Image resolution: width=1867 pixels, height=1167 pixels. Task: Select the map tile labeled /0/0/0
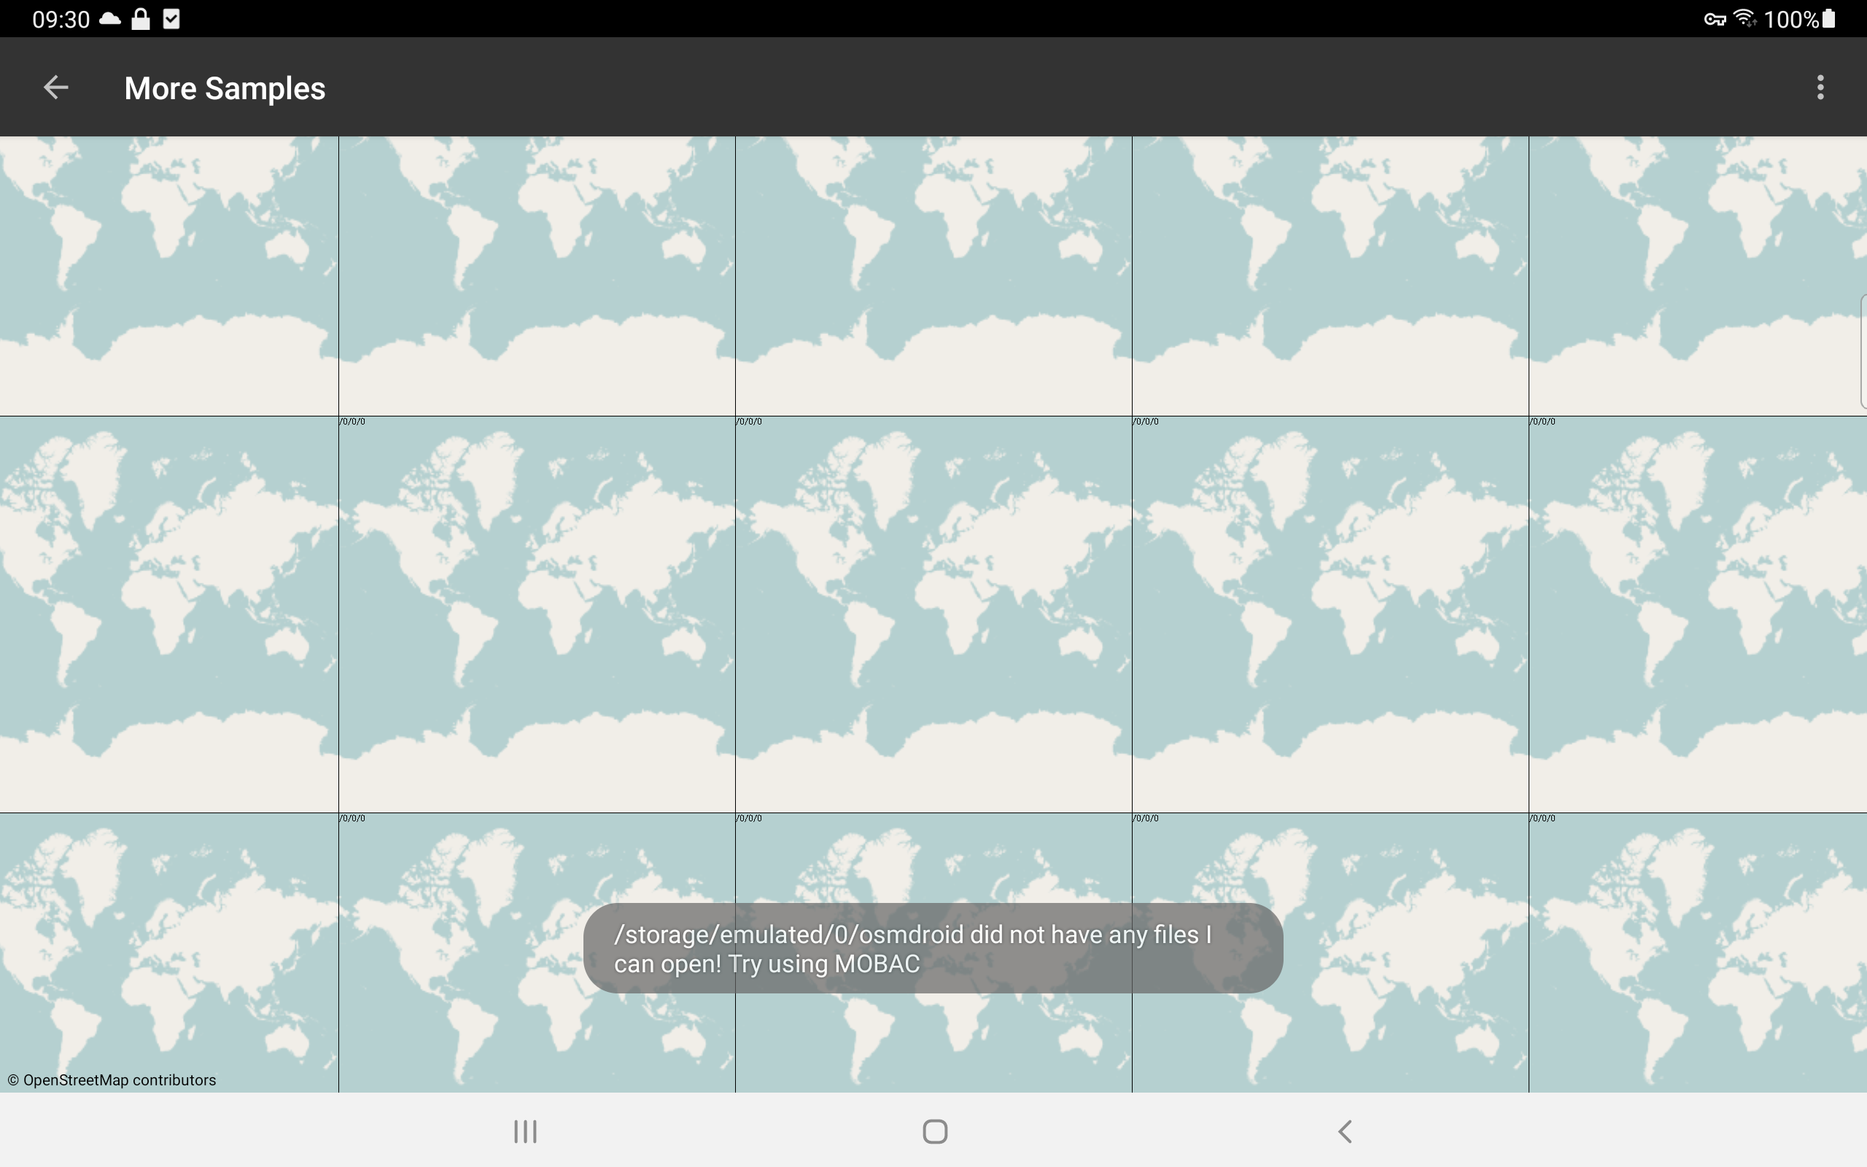point(537,618)
